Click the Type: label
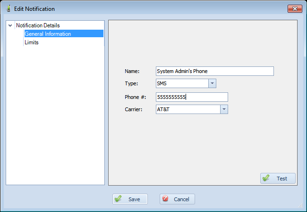Image resolution: width=307 pixels, height=212 pixels. [131, 83]
